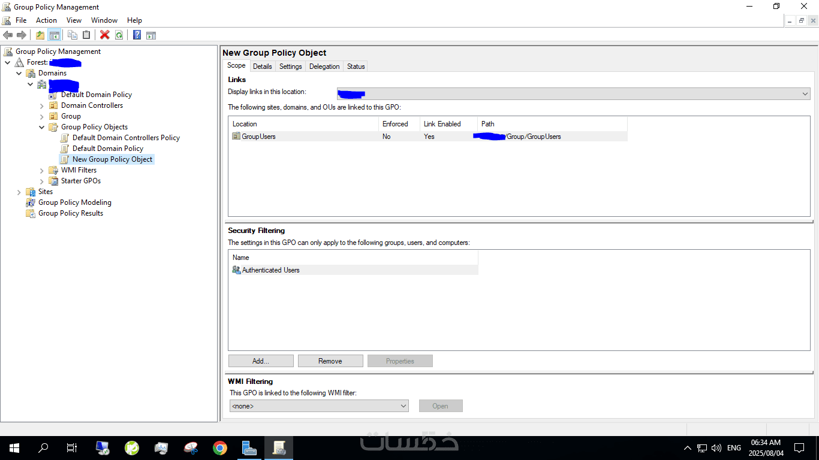Switch to the Delegation tab
Image resolution: width=819 pixels, height=460 pixels.
coord(324,66)
